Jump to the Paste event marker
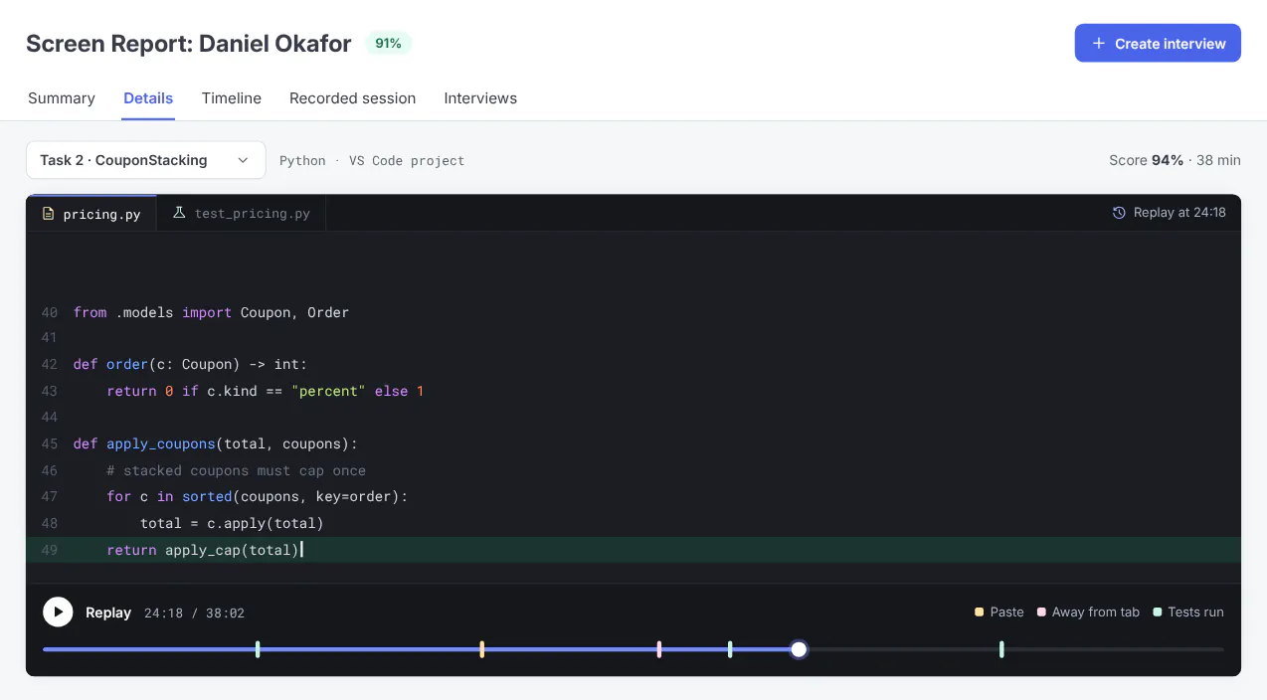 pos(482,649)
